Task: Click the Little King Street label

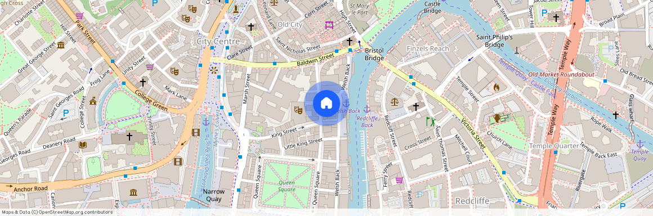Action: pyautogui.click(x=303, y=144)
